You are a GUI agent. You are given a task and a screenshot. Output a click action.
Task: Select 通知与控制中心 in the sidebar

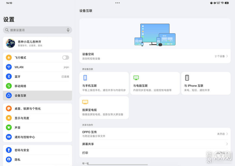38,137
